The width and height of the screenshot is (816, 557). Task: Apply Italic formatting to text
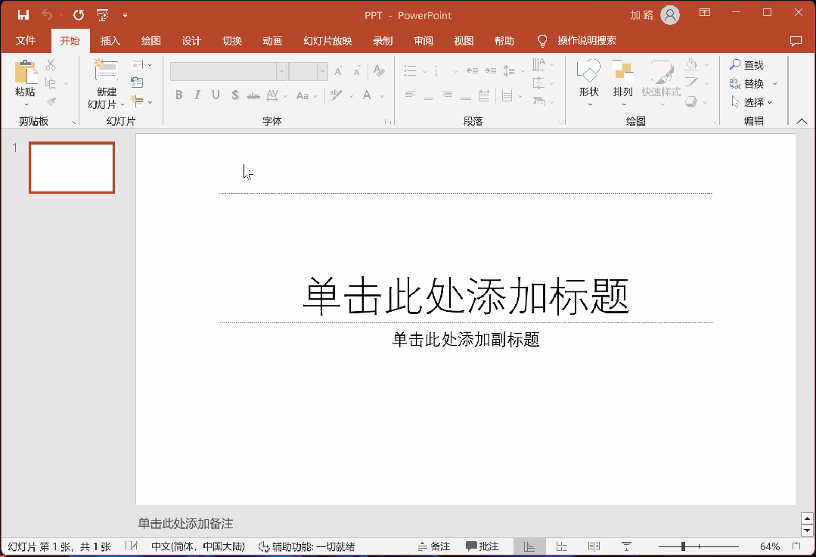click(197, 95)
